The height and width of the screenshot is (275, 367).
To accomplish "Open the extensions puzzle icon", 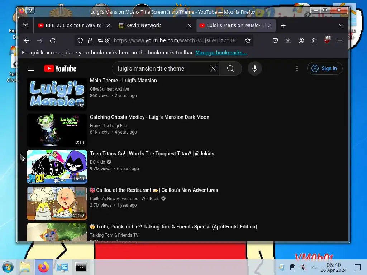I will pyautogui.click(x=314, y=41).
